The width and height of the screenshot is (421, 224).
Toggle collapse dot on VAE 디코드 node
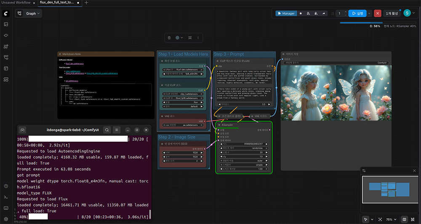[252, 116]
